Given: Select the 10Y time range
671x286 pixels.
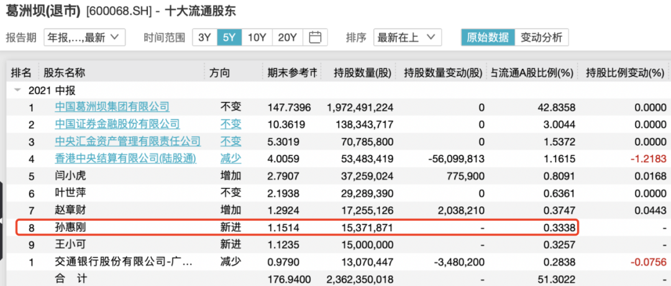Looking at the screenshot, I should click(x=257, y=37).
